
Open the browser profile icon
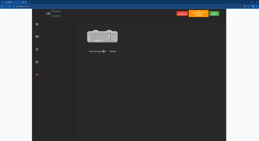click(x=253, y=6)
